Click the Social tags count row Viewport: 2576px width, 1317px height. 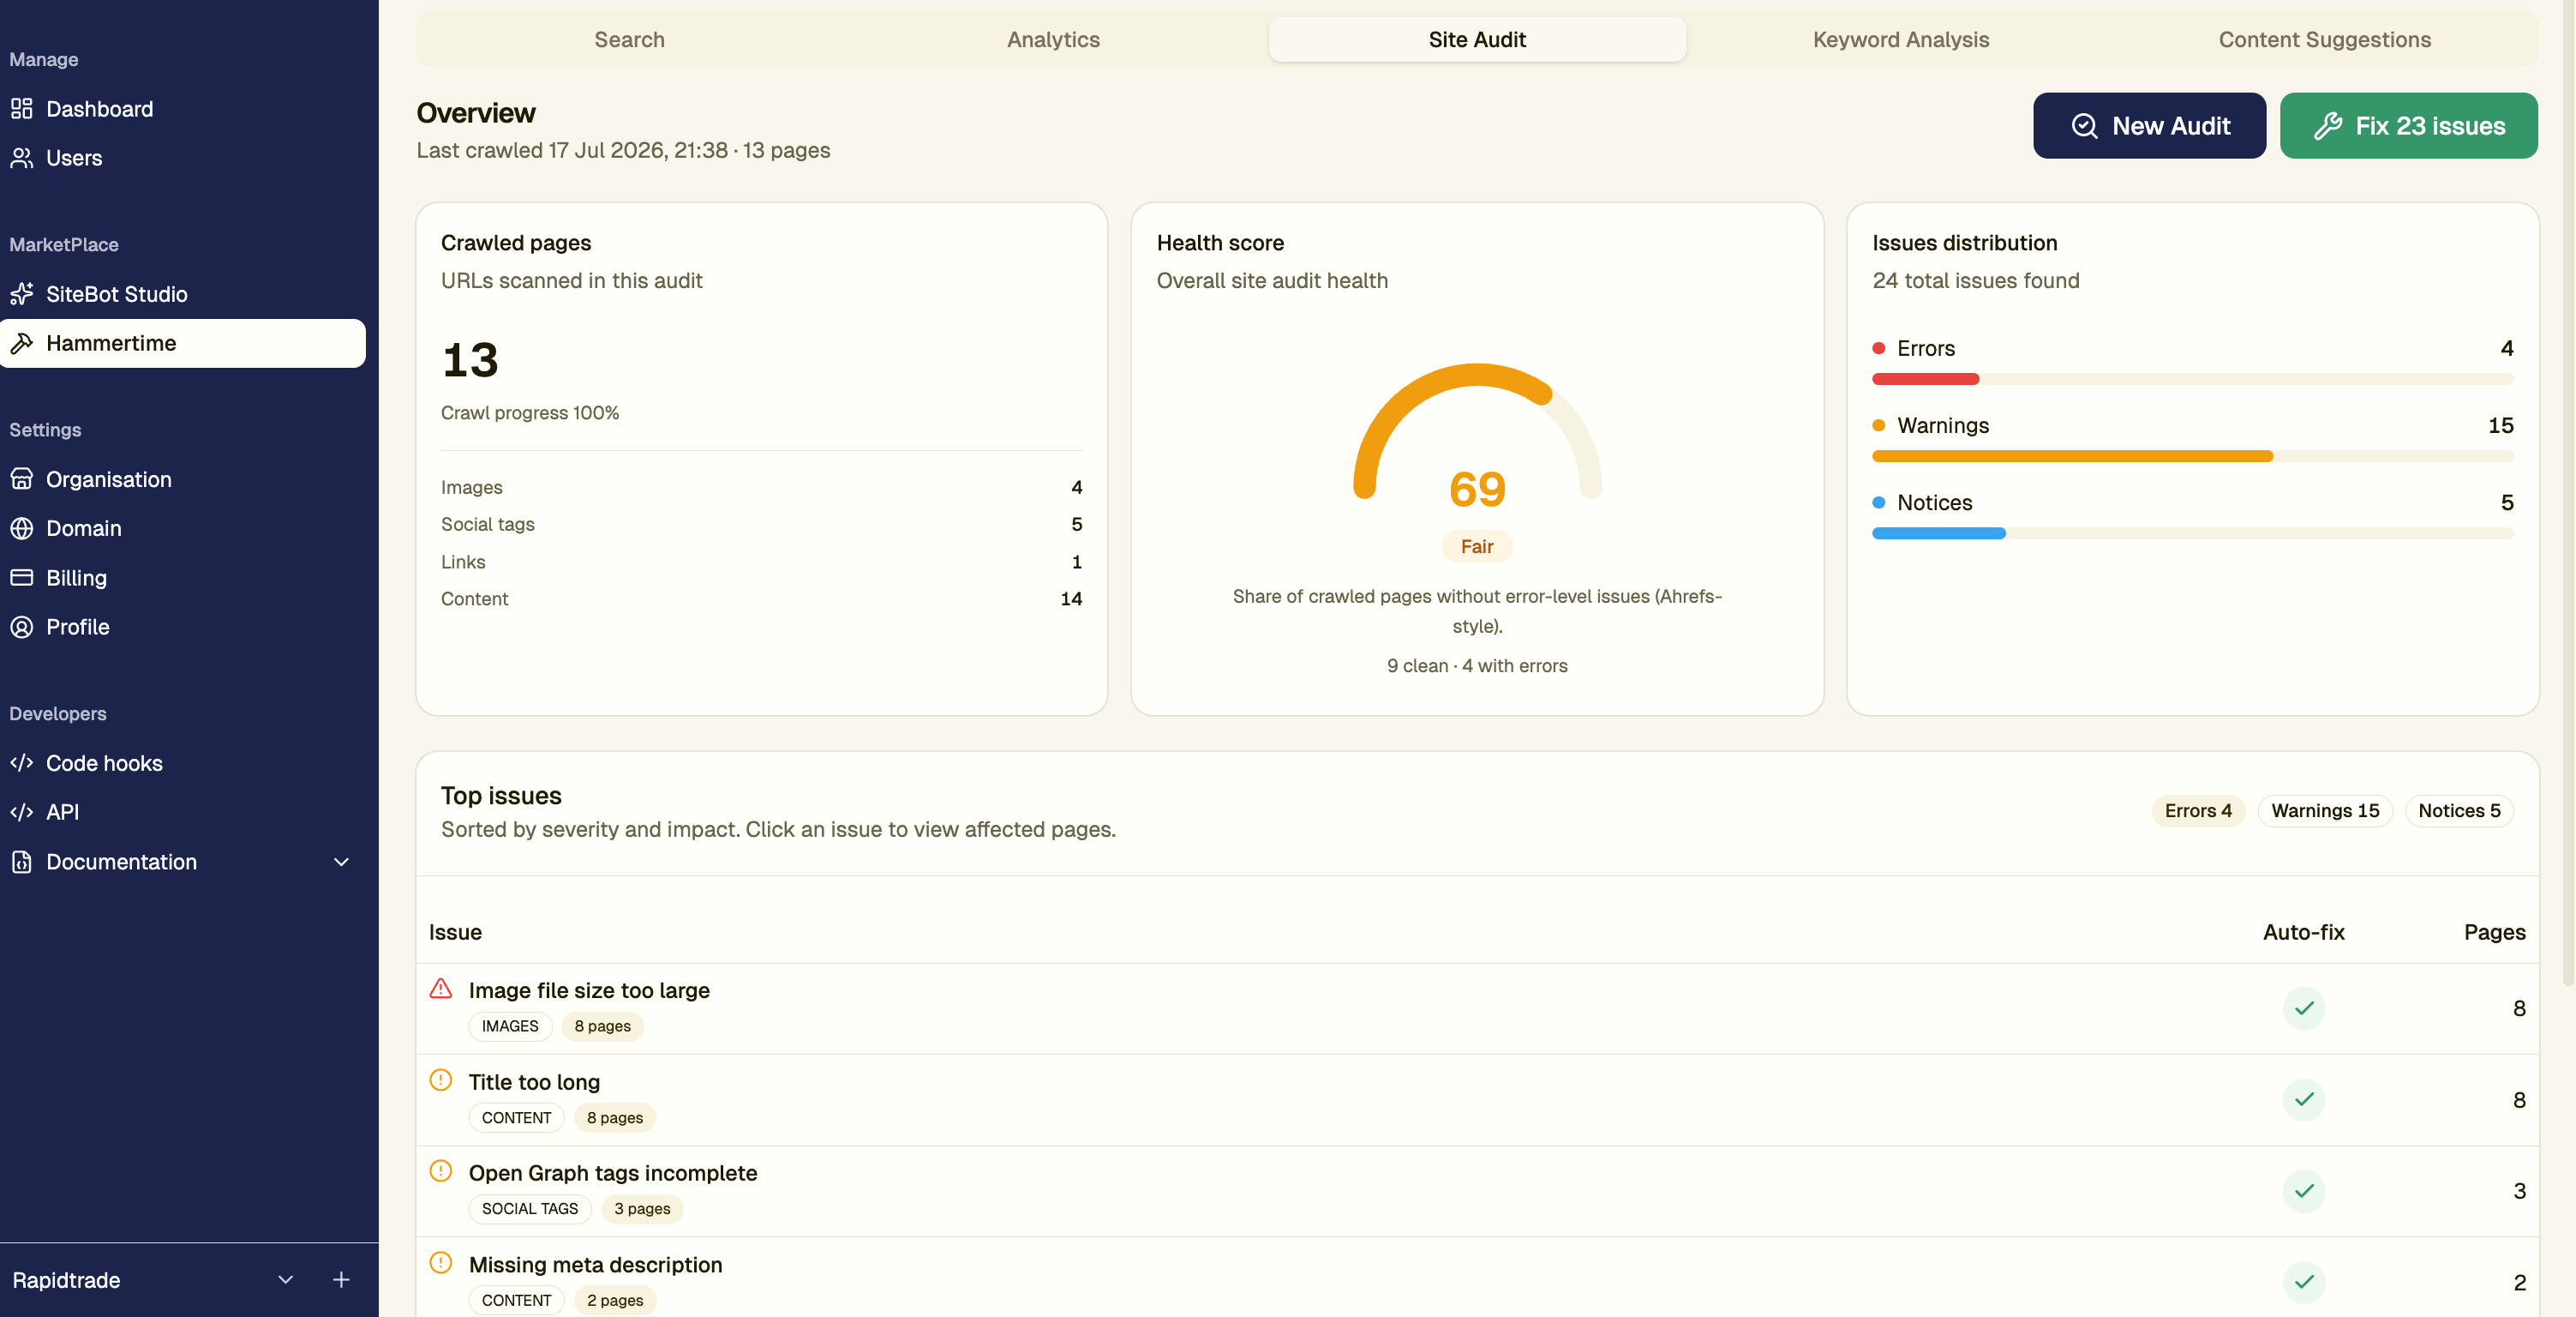762,525
